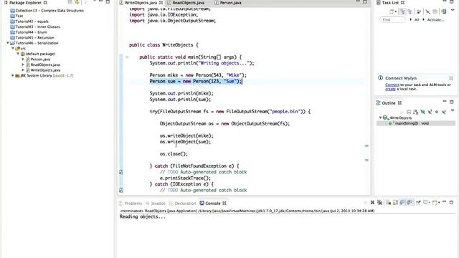The width and height of the screenshot is (459, 258).
Task: Select the WriteObjects.java editor tab
Action: pyautogui.click(x=141, y=3)
